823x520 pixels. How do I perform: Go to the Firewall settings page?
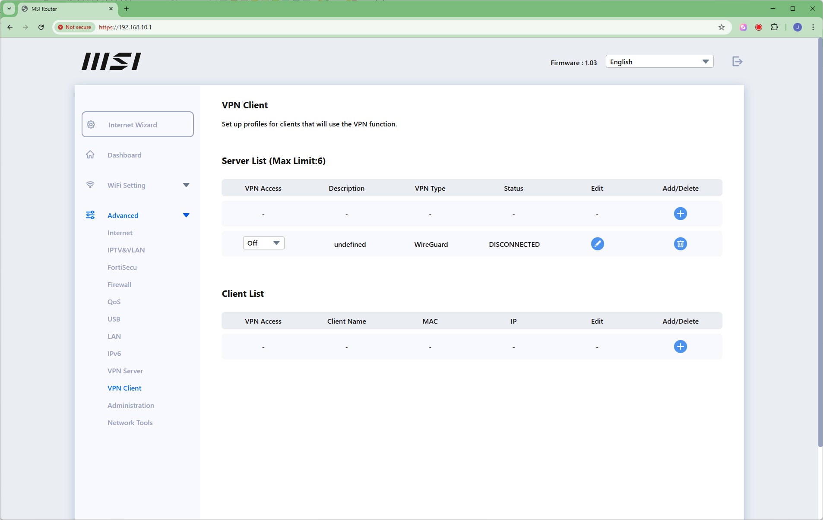click(x=119, y=284)
